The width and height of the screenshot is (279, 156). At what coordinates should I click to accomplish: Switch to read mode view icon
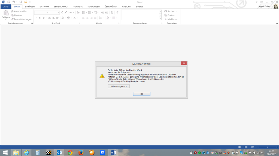(x=239, y=147)
